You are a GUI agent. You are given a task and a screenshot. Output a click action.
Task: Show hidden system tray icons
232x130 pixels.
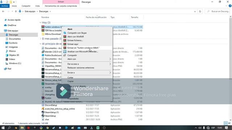point(196,128)
